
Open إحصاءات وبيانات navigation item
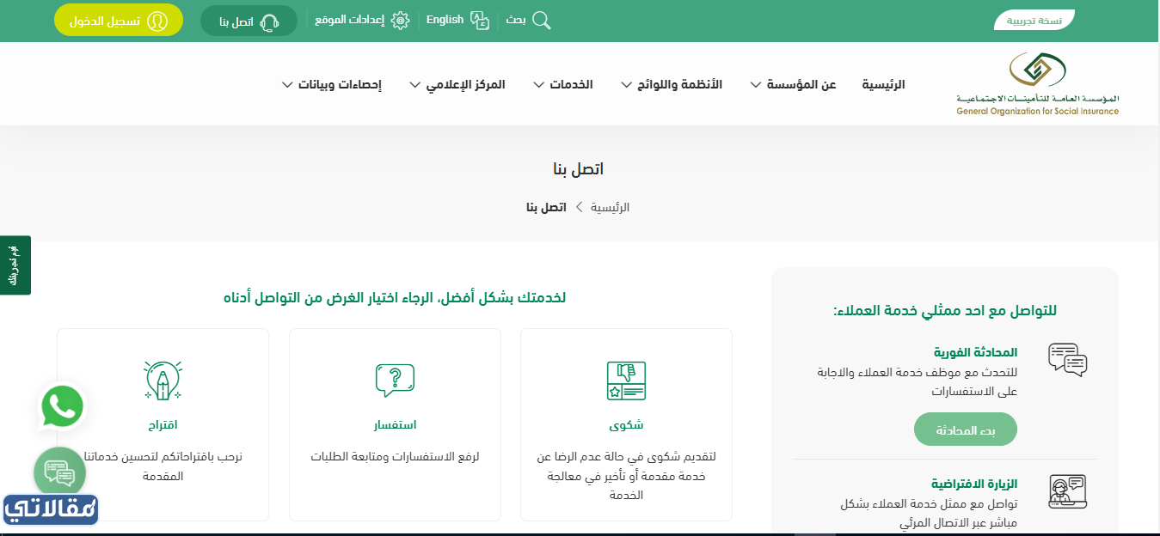[341, 84]
